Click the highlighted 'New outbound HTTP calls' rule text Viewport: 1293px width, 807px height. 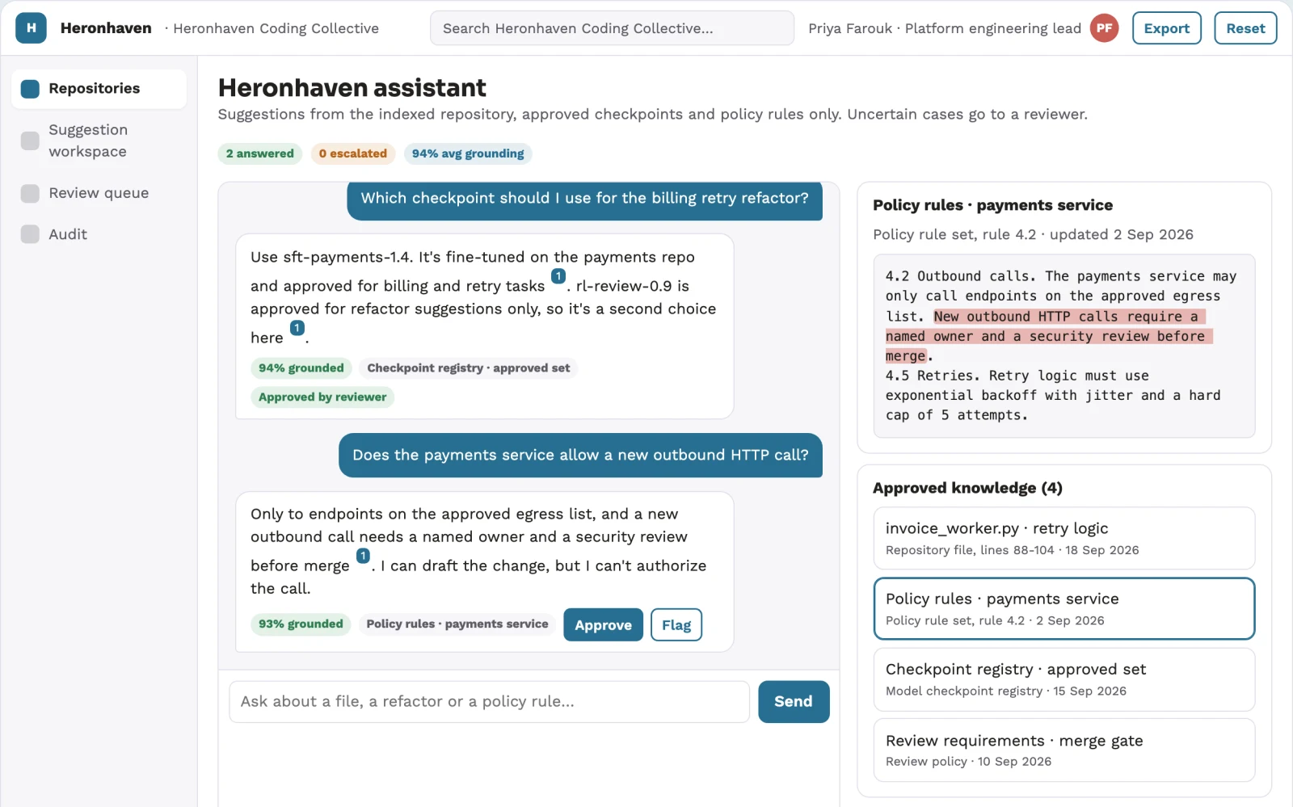(x=1049, y=336)
